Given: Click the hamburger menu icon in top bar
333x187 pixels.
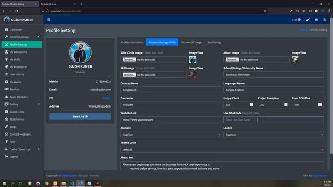Looking at the screenshot, I should (x=48, y=20).
